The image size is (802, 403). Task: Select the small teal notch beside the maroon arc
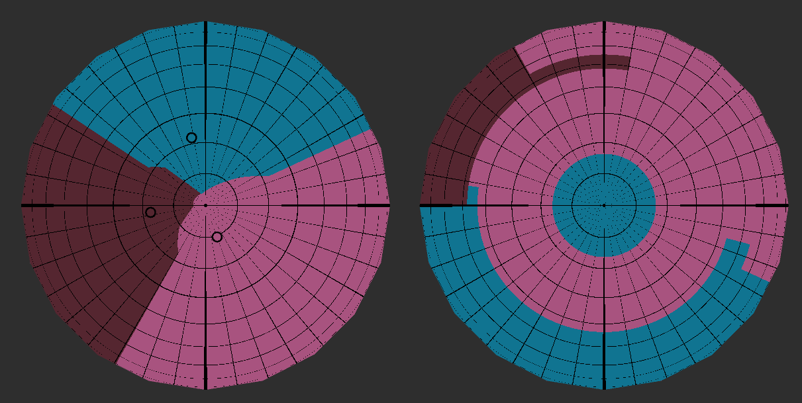click(x=472, y=195)
